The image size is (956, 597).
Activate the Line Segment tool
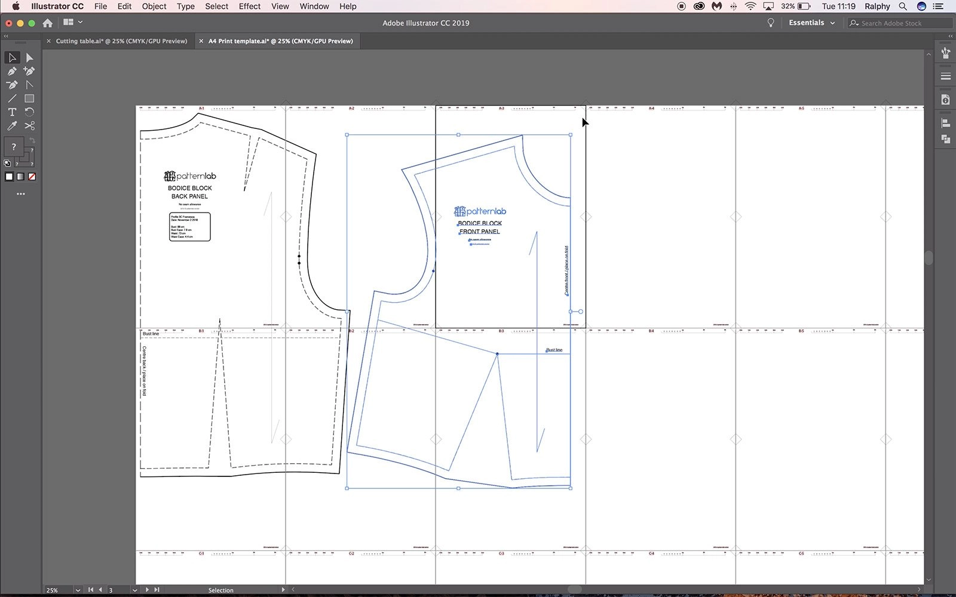12,99
